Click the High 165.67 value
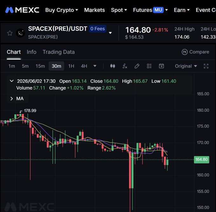Screen dimensions: 216x212 (x=140, y=81)
